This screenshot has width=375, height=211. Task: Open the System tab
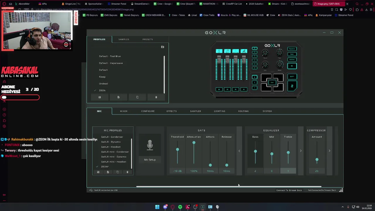267,111
